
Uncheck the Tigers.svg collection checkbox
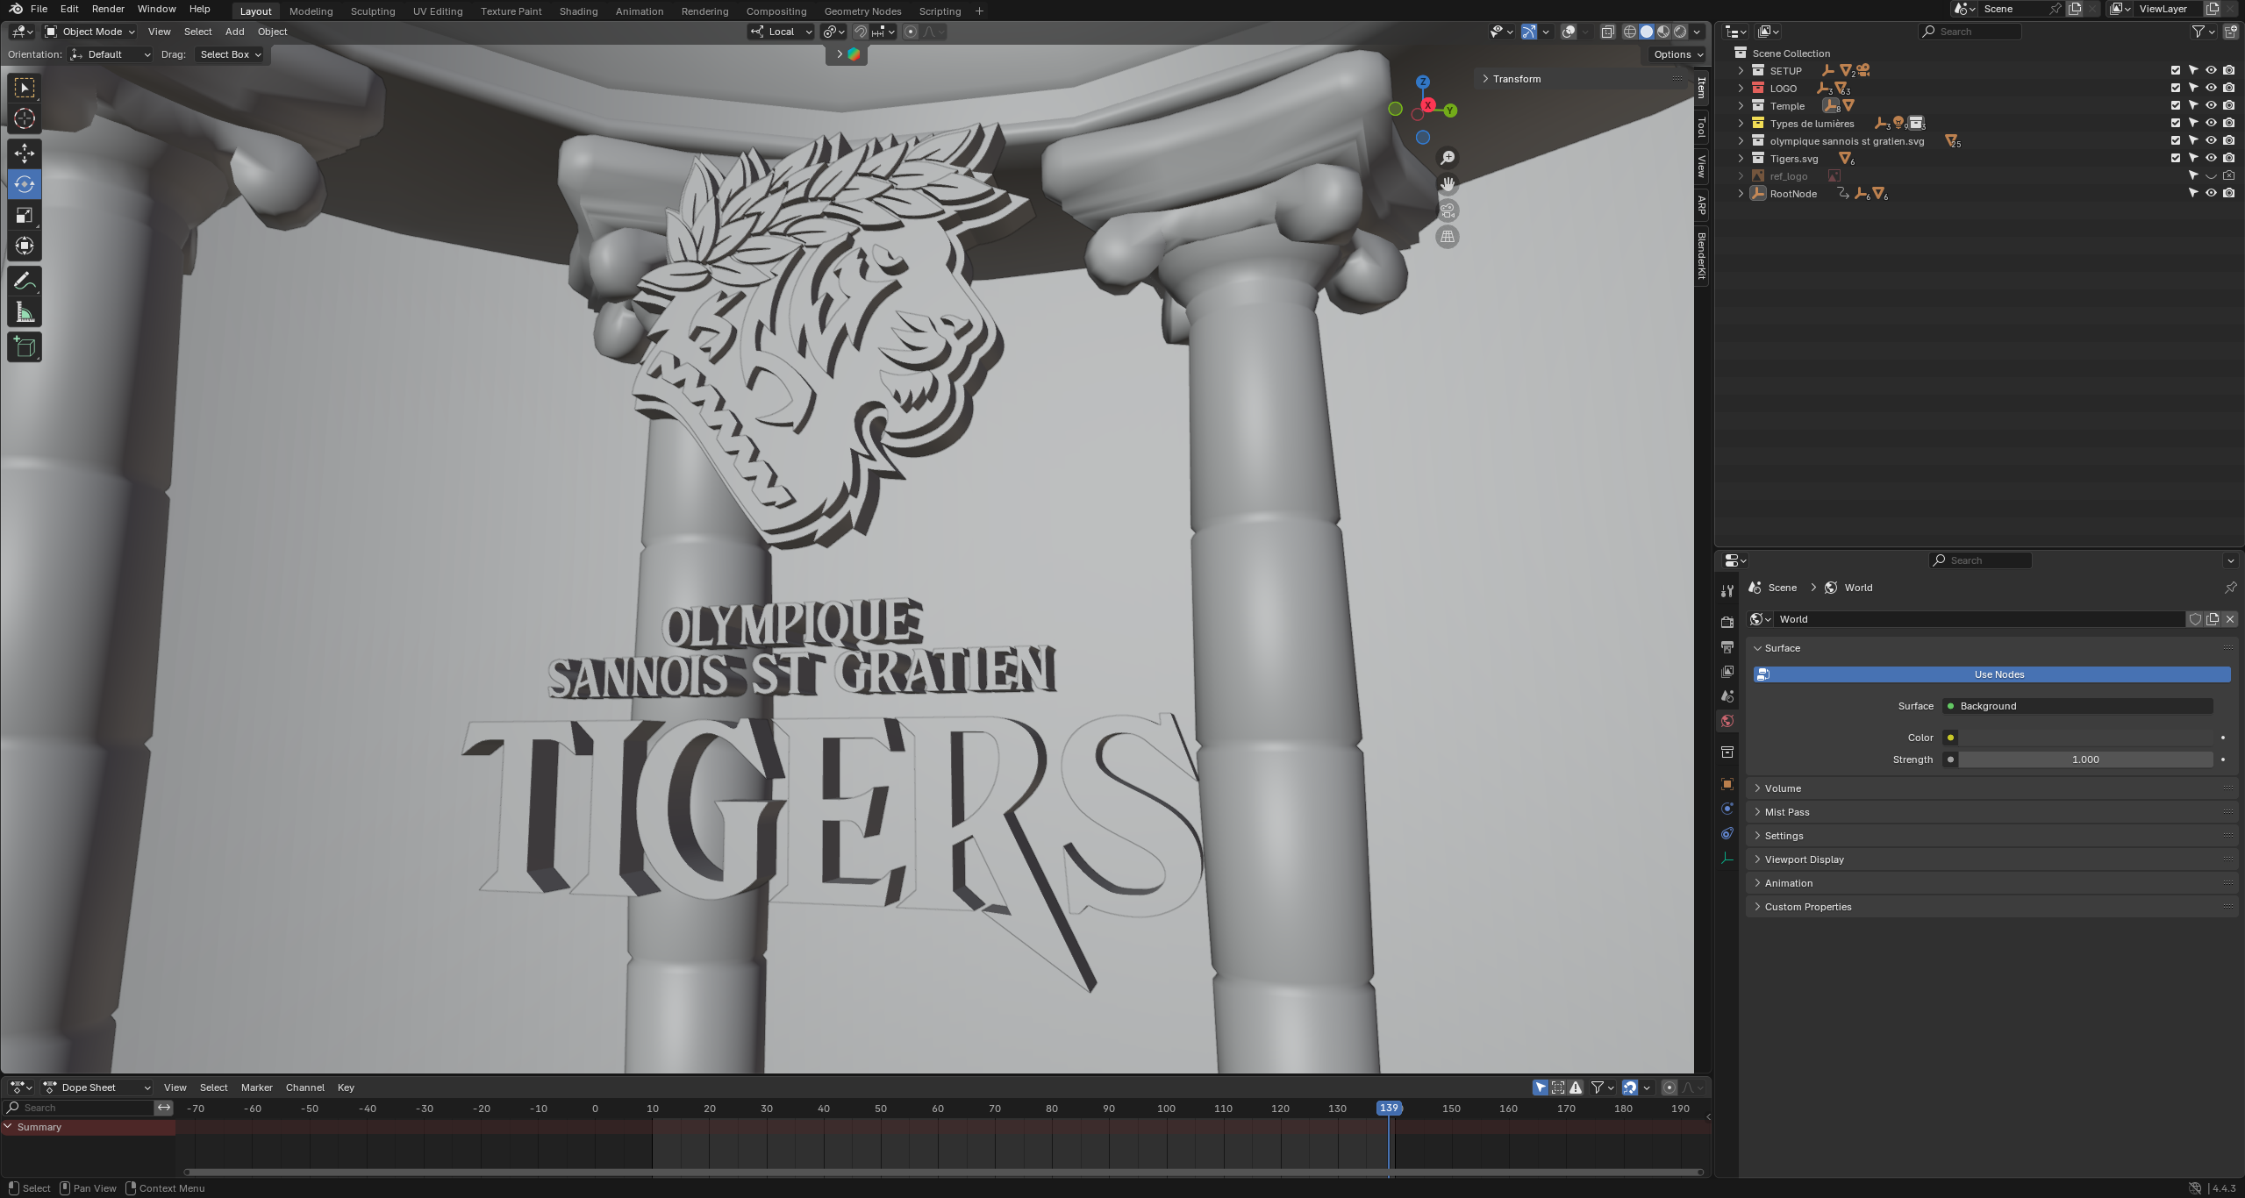tap(2175, 158)
